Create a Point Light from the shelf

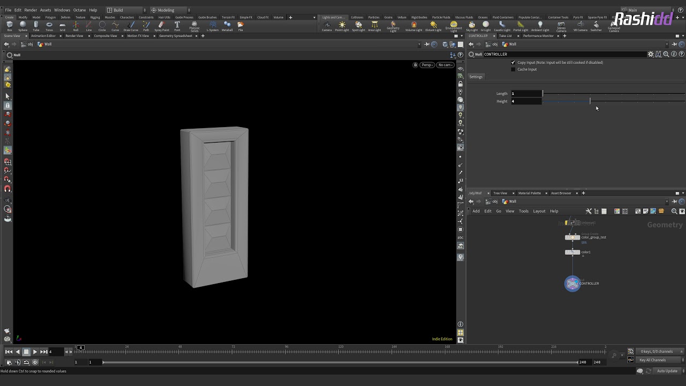[342, 26]
